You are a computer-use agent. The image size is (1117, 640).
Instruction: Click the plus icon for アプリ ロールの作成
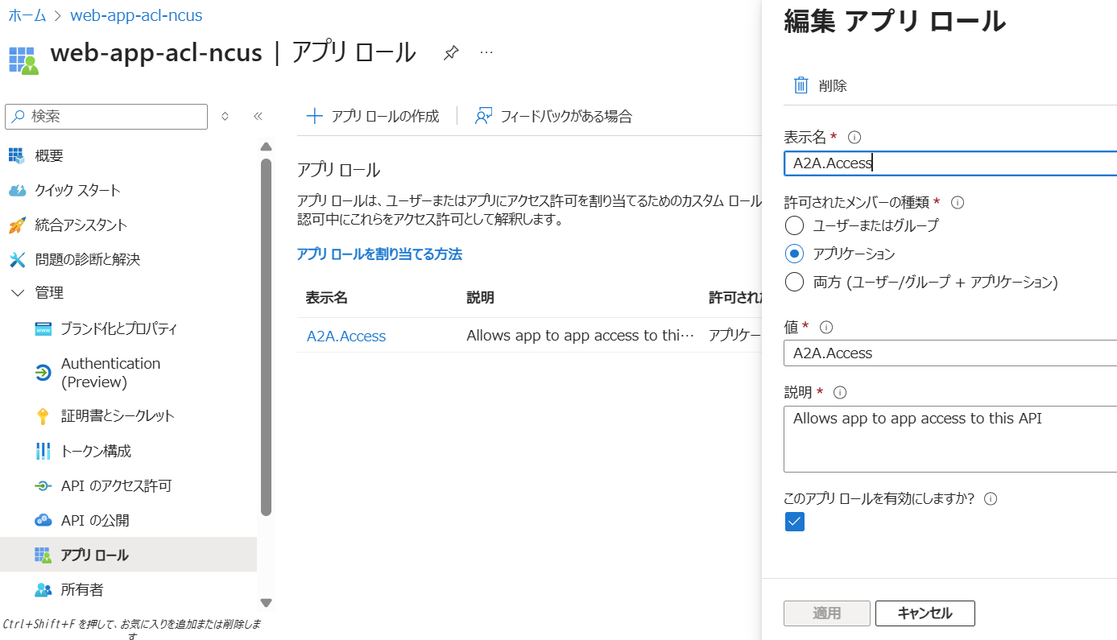[x=314, y=117]
